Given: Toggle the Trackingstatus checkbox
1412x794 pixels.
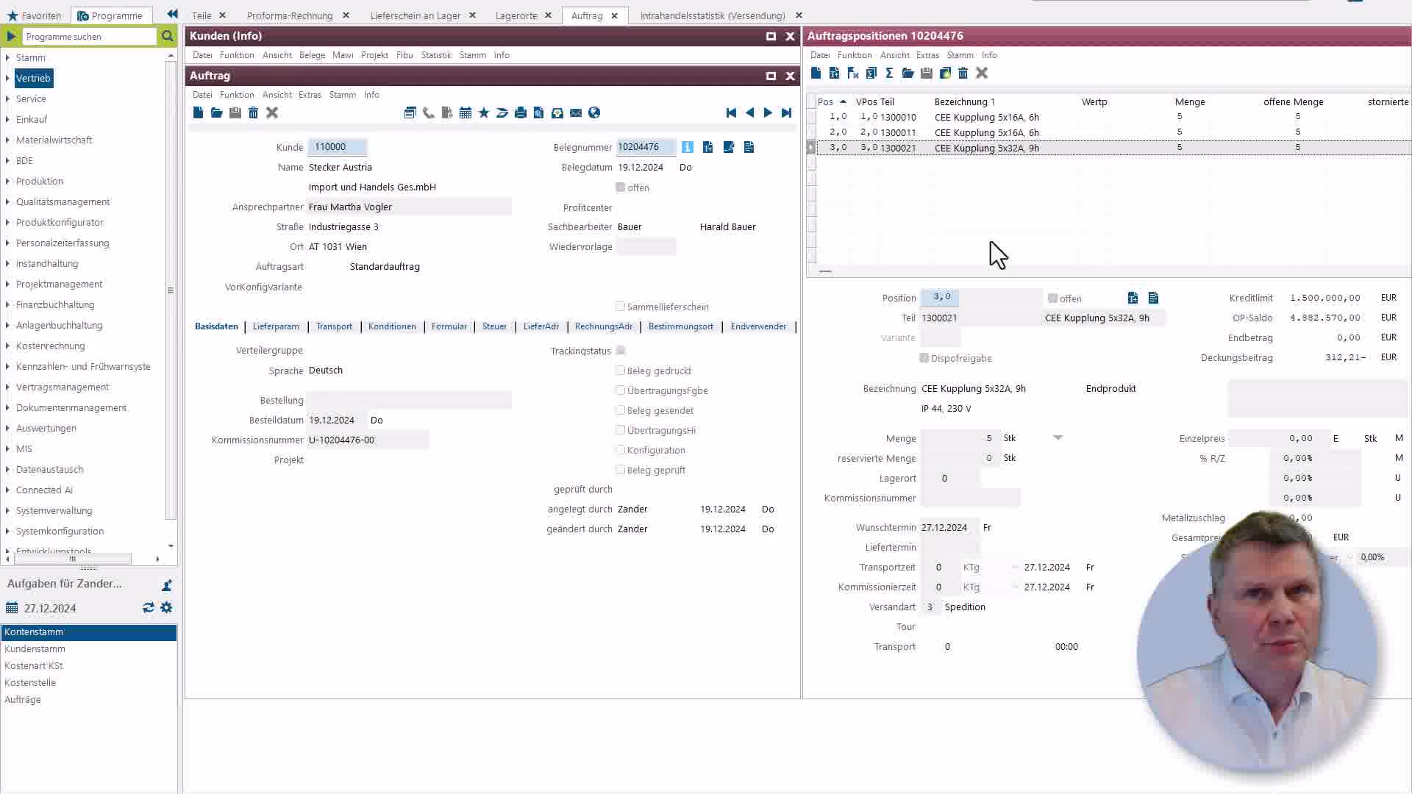Looking at the screenshot, I should (x=621, y=351).
